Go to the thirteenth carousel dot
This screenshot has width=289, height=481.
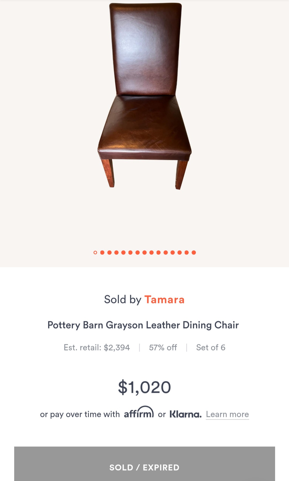(180, 252)
